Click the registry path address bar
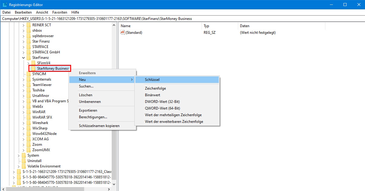365x191 pixels. (182, 19)
